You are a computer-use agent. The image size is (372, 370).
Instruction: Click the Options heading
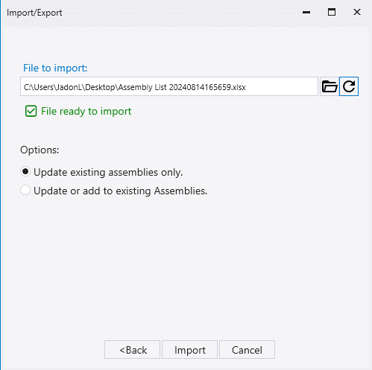40,150
